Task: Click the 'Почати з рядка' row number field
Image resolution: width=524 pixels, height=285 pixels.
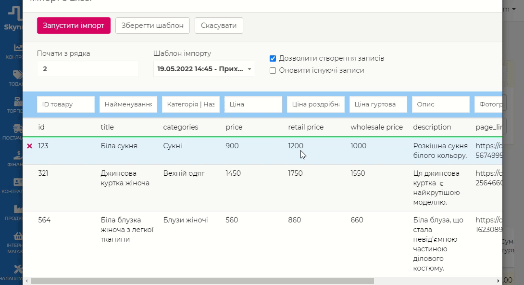Action: tap(87, 69)
